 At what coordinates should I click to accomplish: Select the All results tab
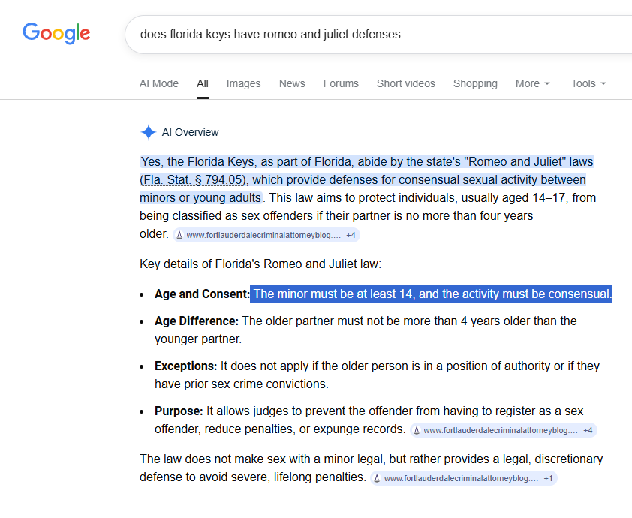coord(203,83)
